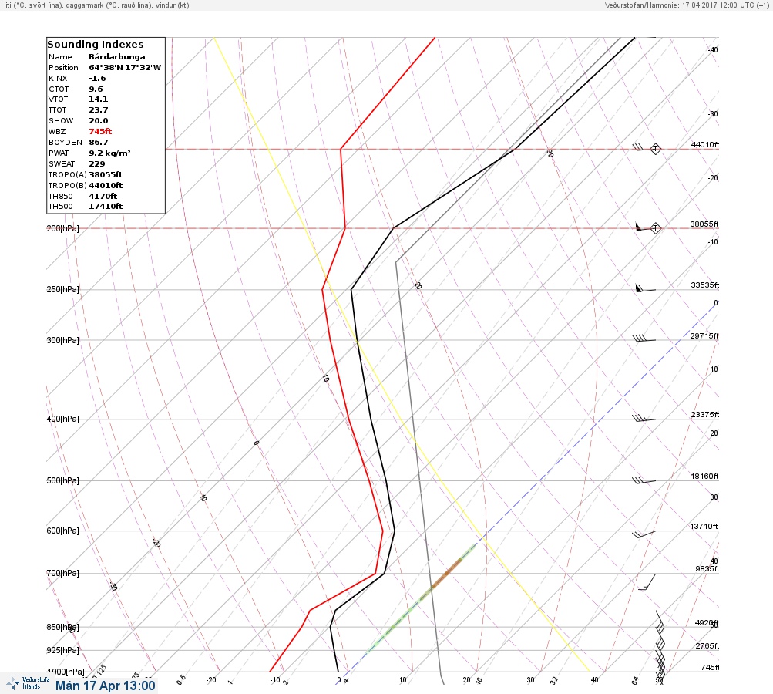Screen dimensions: 773x694
Task: Click the 850[hPa] pressure label
Action: (x=62, y=628)
